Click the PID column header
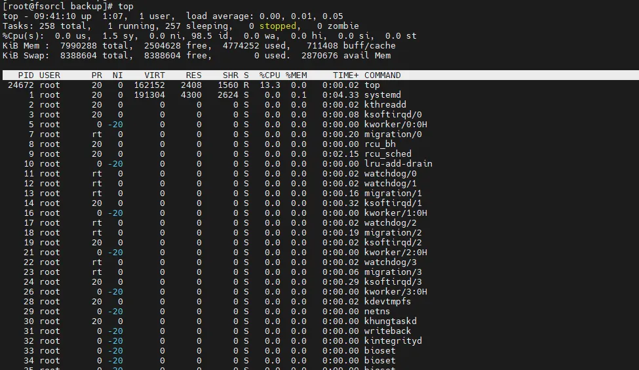The height and width of the screenshot is (370, 639). 26,75
